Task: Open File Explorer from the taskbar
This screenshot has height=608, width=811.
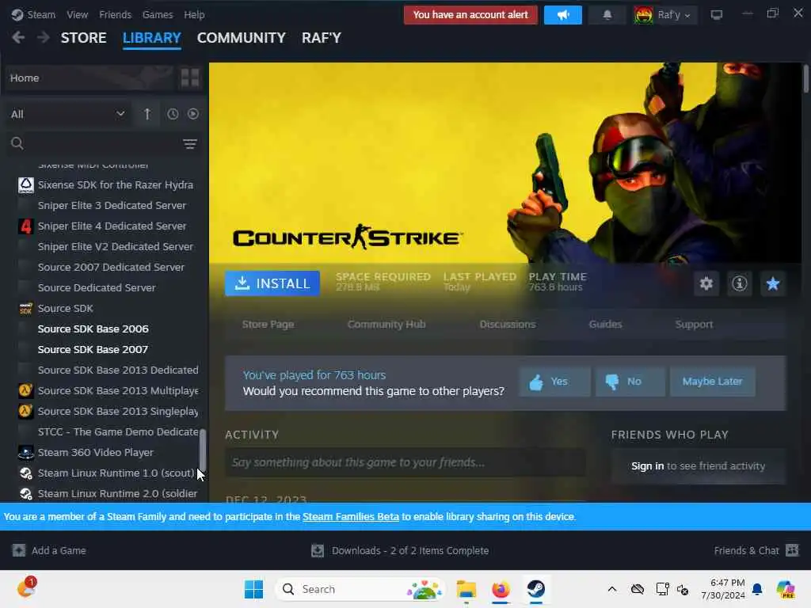Action: 466,589
